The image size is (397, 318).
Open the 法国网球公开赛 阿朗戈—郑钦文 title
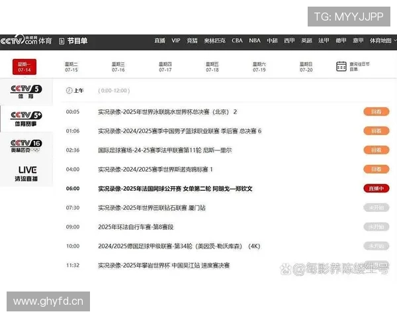[175, 189]
